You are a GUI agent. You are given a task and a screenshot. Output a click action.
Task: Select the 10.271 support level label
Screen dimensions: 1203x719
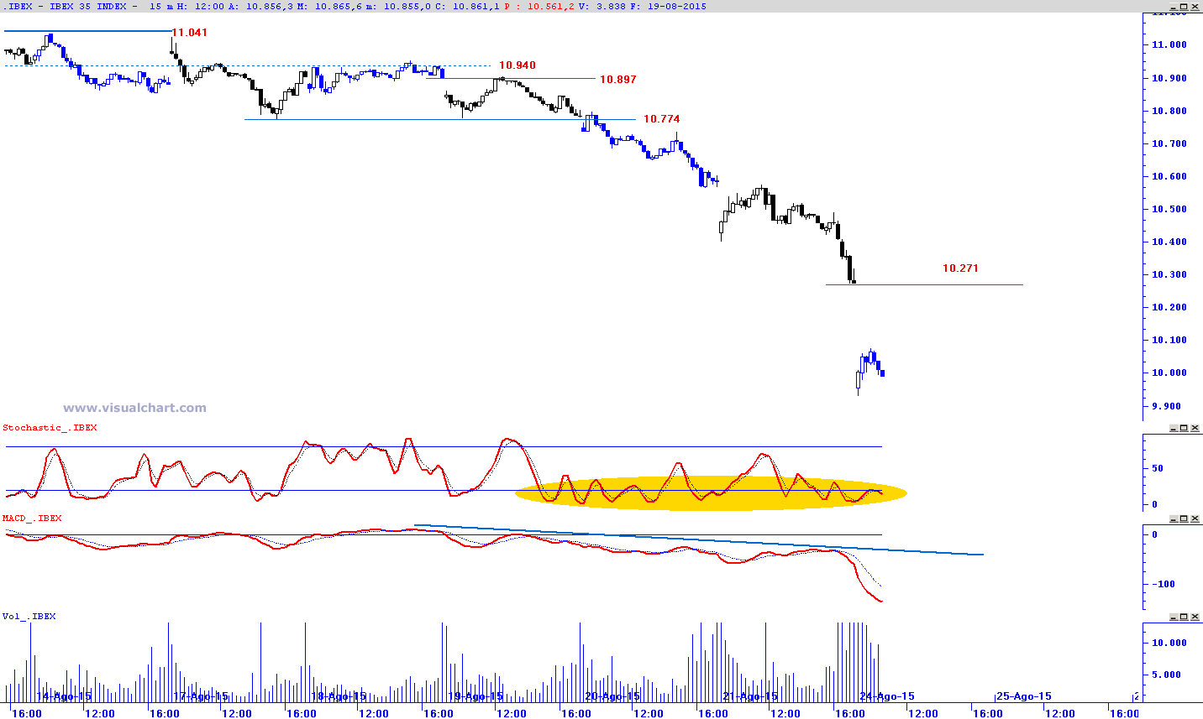tap(960, 268)
